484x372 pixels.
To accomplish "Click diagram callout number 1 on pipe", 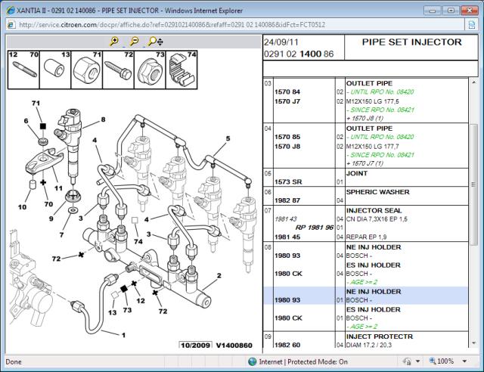I will pyautogui.click(x=123, y=335).
